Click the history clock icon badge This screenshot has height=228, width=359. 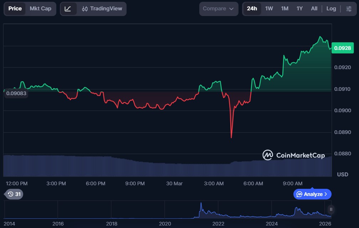[x=14, y=194]
